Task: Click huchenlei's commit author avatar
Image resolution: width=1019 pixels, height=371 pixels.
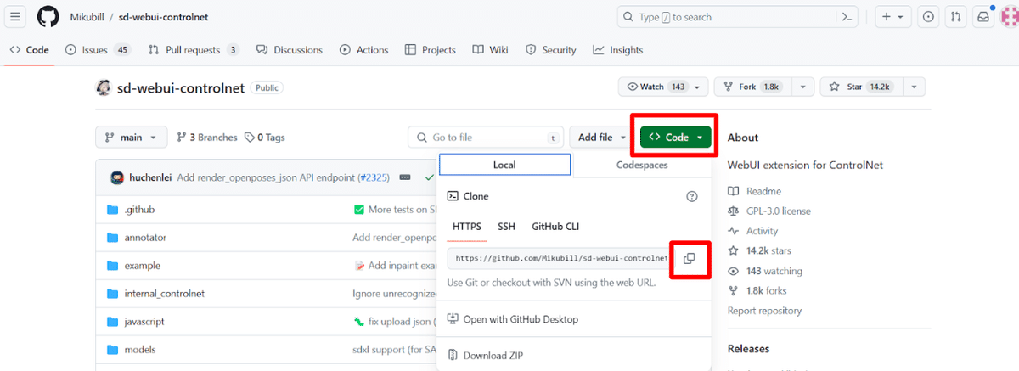Action: (x=118, y=177)
